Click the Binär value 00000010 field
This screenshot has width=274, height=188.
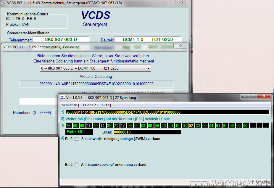point(147,132)
